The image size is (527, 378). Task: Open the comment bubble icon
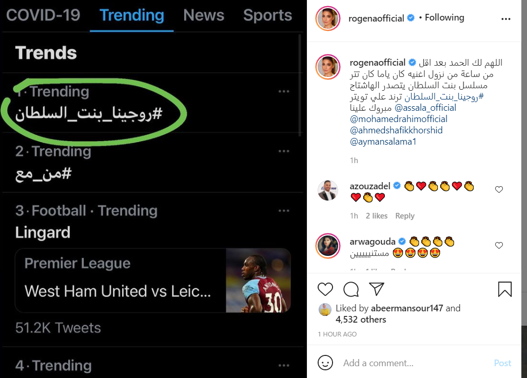click(351, 290)
